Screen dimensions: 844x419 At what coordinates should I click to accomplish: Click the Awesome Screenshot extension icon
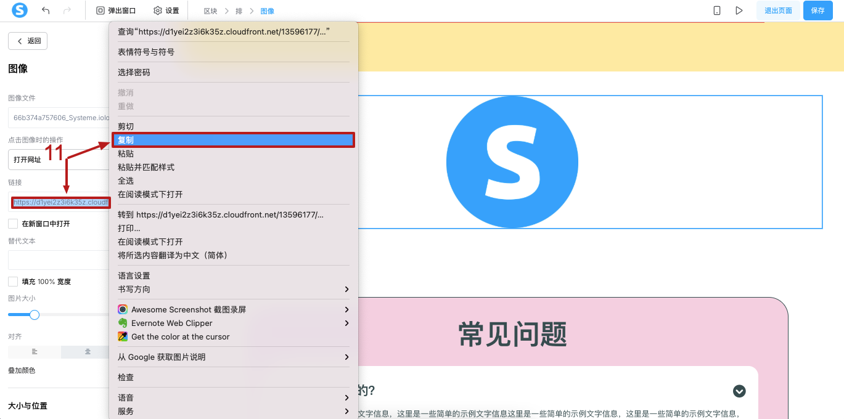click(x=123, y=309)
